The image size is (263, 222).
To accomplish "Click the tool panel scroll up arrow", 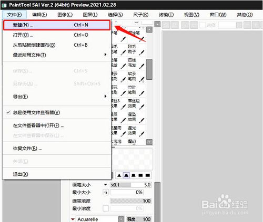I will [157, 24].
